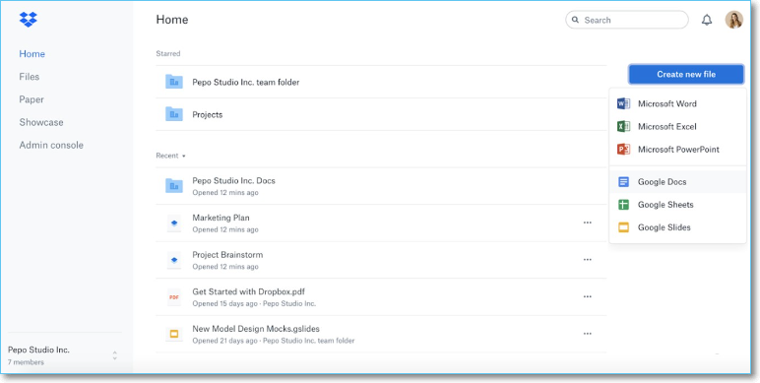Viewport: 760px width, 383px height.
Task: Open more options for New Model Design Mocks.gslides
Action: [588, 334]
